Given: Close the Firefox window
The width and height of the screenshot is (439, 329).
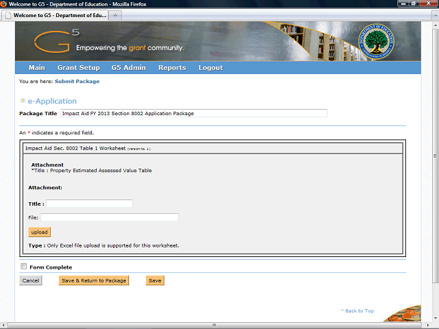Looking at the screenshot, I should click(429, 3).
